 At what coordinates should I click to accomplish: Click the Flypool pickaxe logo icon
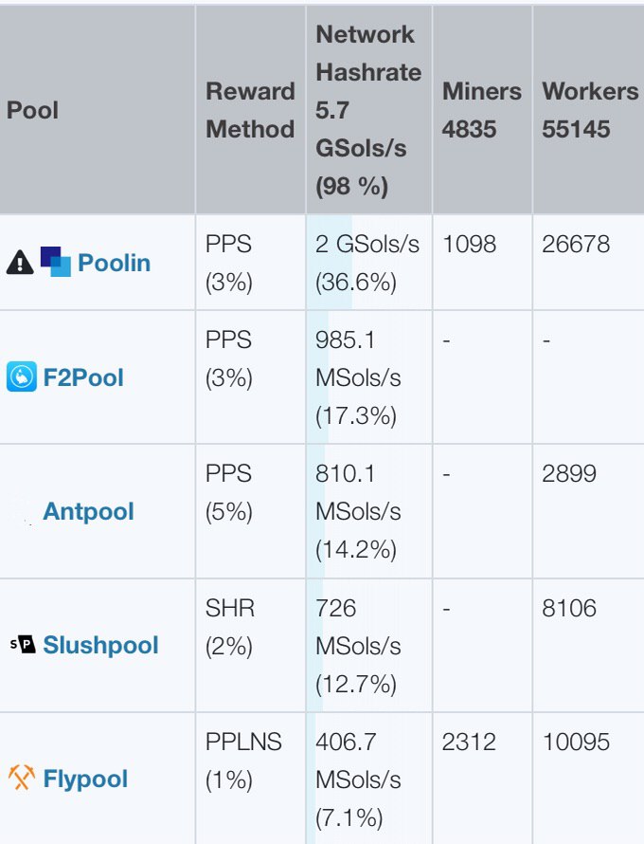[x=21, y=780]
